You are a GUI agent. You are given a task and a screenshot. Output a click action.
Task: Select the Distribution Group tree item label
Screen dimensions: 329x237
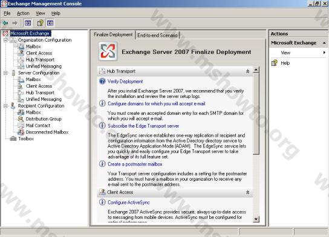tap(44, 119)
